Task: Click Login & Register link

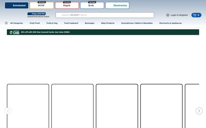Action: tap(179, 15)
